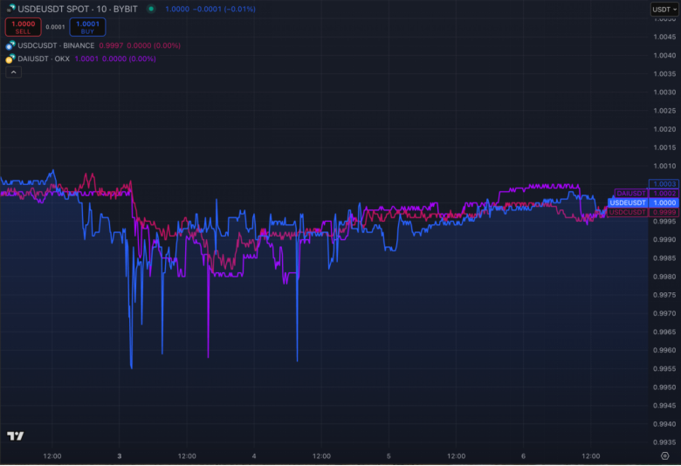Image resolution: width=681 pixels, height=466 pixels.
Task: Click the day 4 marker on time axis
Action: [x=254, y=456]
